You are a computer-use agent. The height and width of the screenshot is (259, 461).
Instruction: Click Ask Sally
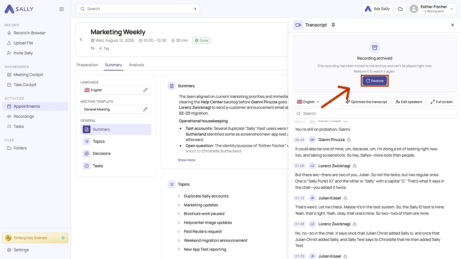[x=377, y=9]
